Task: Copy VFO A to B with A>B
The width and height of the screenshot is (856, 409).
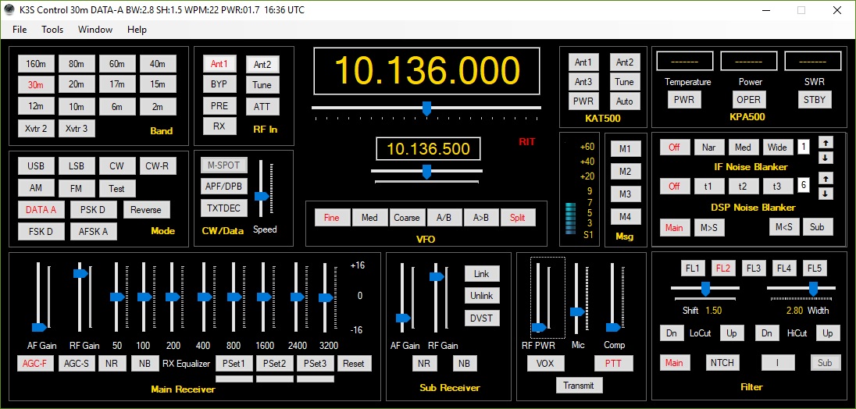Action: click(x=481, y=218)
